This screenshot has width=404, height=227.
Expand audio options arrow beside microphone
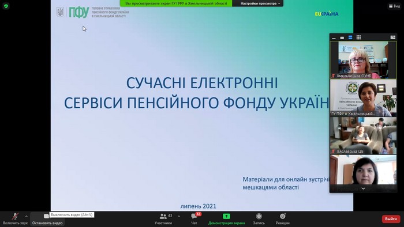[27, 216]
